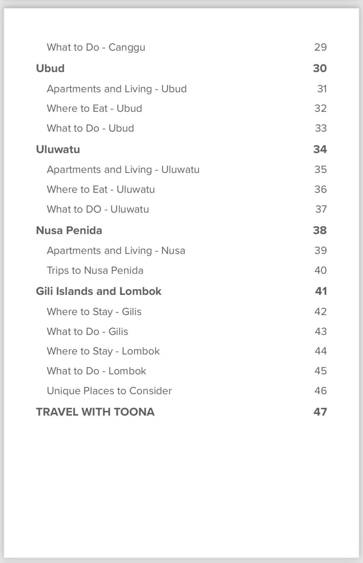363x563 pixels.
Task: Go to What to Do - Canggu
Action: [x=96, y=47]
